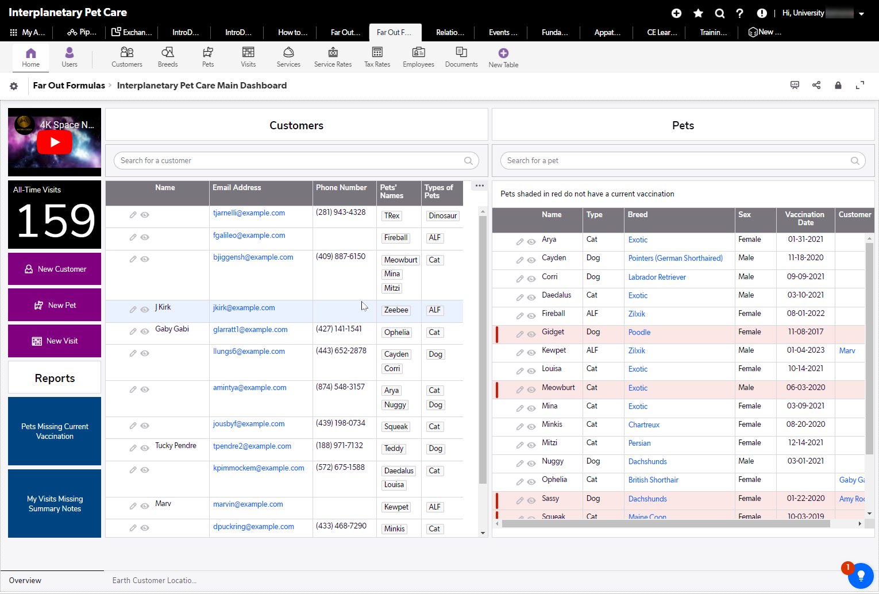Viewport: 879px width, 594px height.
Task: Open the customers report more options menu
Action: [x=479, y=186]
